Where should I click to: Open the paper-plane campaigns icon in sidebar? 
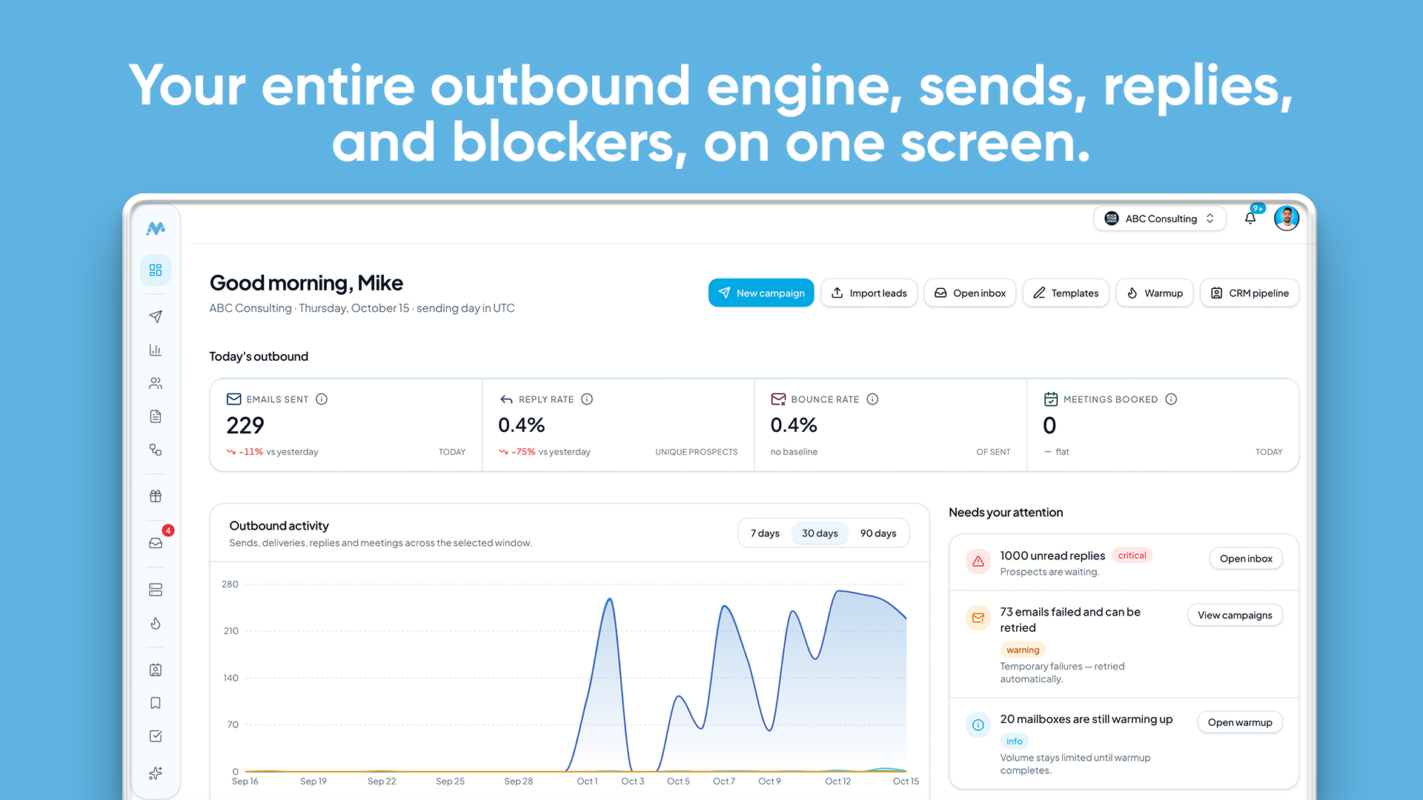(x=156, y=316)
